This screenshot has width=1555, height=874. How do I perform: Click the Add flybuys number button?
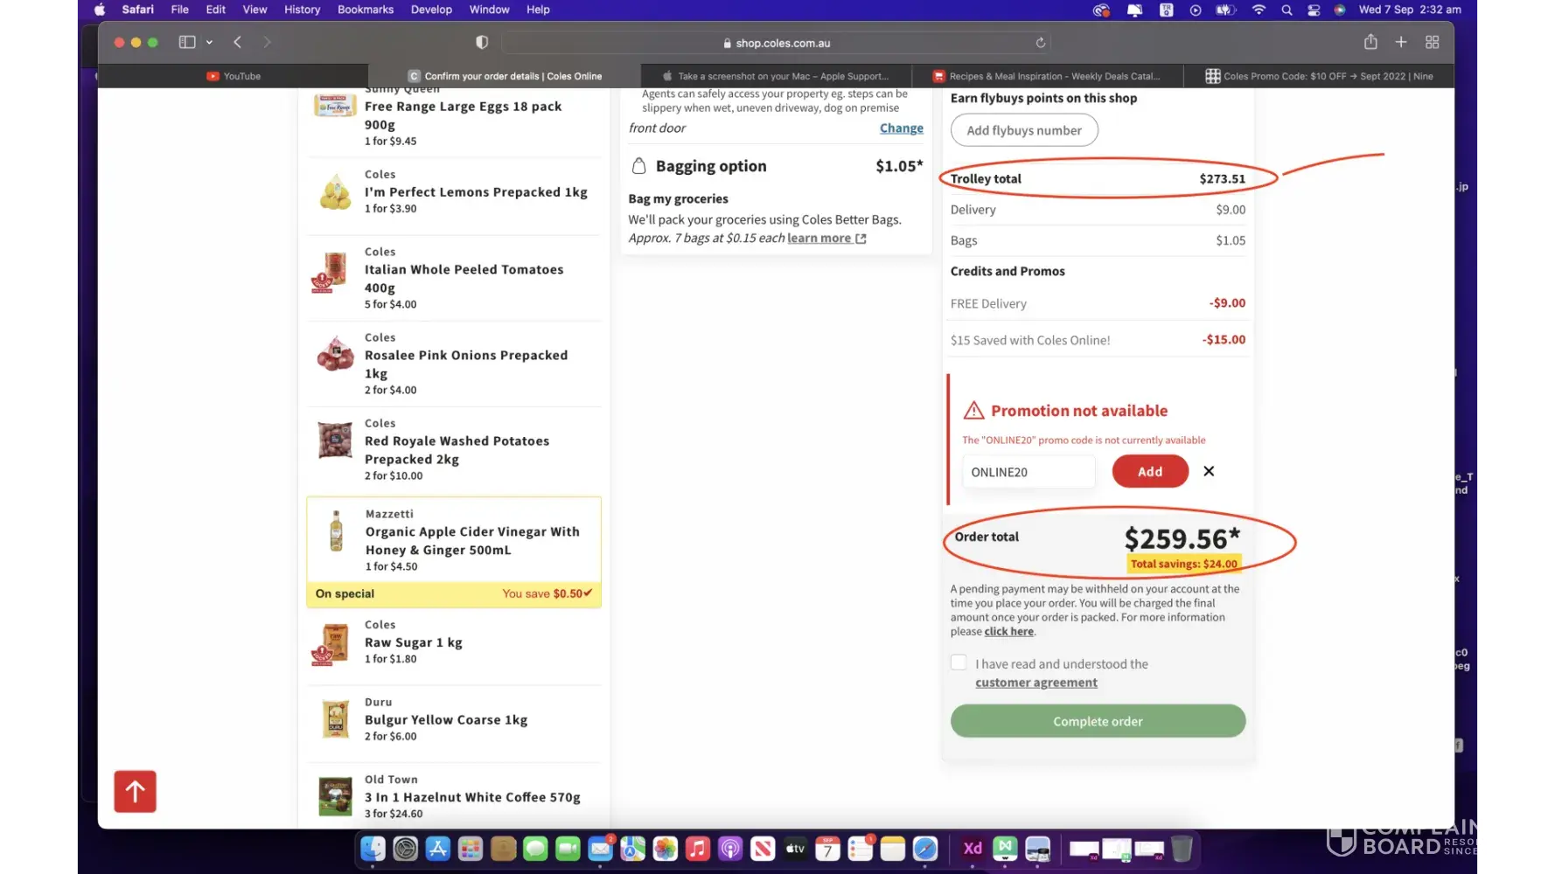tap(1023, 130)
